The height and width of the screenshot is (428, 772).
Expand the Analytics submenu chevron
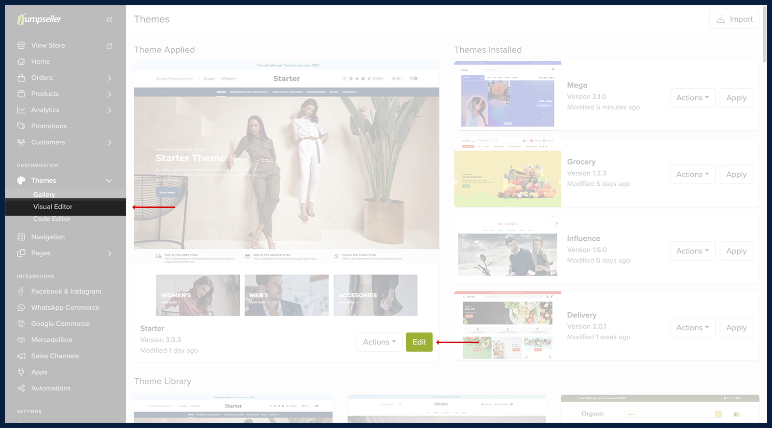point(110,110)
